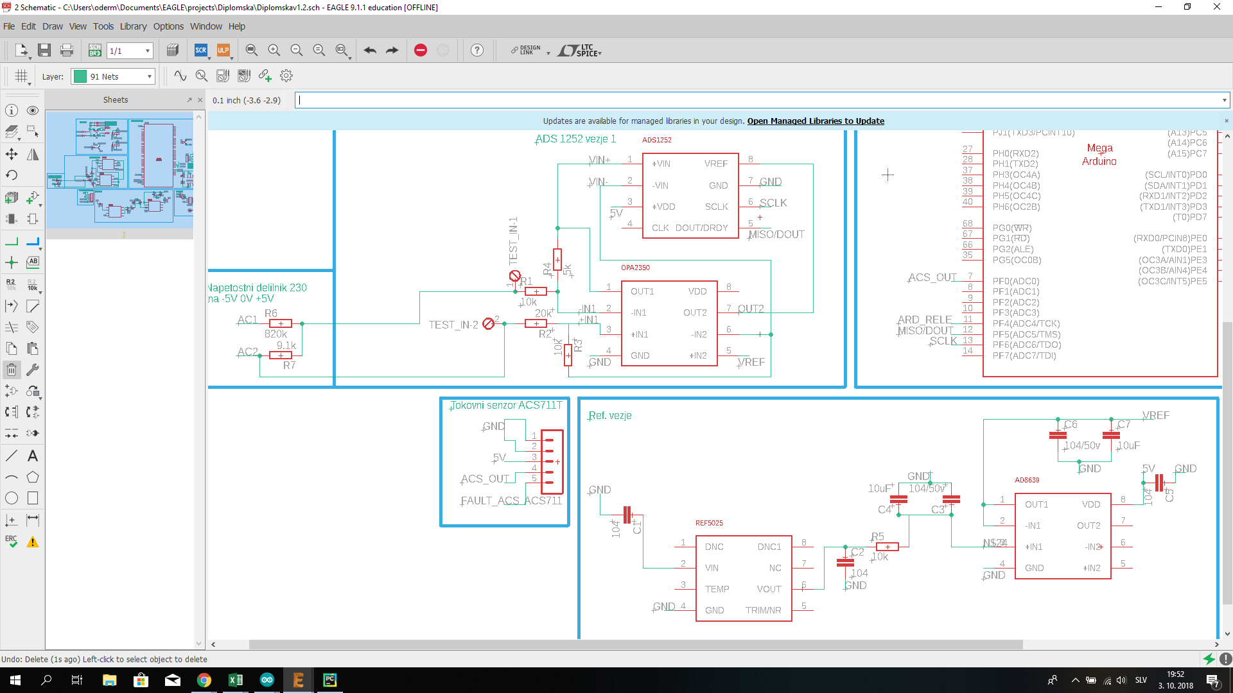Select the Copy tool
The width and height of the screenshot is (1233, 693).
coord(12,348)
